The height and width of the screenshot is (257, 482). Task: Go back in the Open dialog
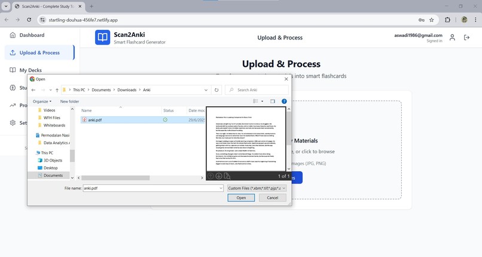pyautogui.click(x=33, y=90)
